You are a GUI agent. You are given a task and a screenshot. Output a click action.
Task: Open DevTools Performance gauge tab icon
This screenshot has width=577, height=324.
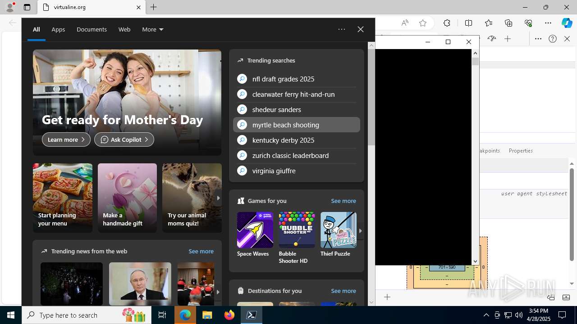point(492,39)
